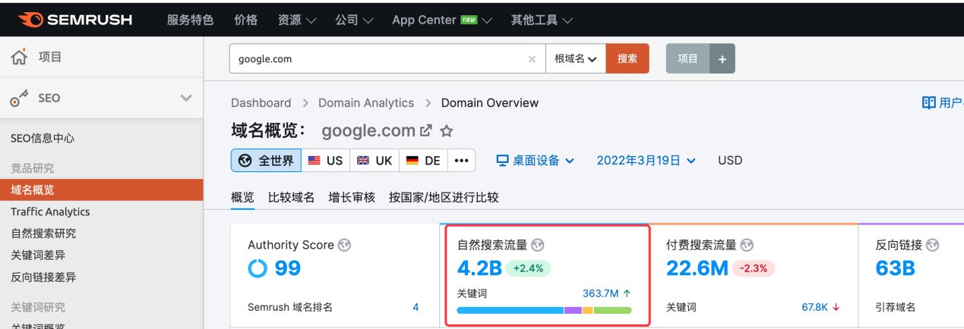Click globe icon next to Authority Score

click(345, 245)
